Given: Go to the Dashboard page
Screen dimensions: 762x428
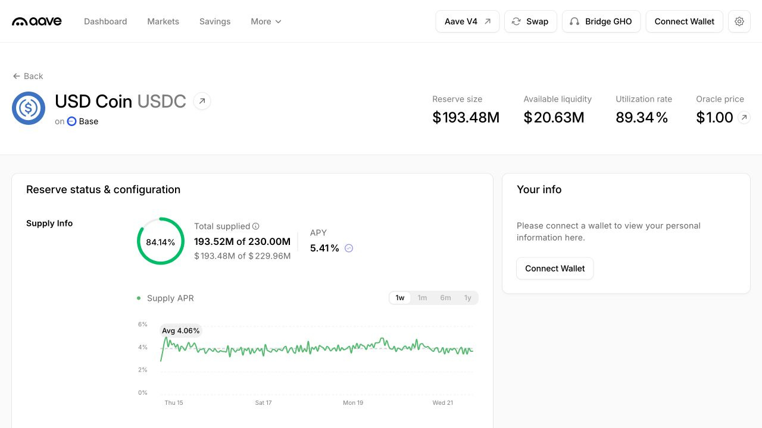Looking at the screenshot, I should [x=105, y=21].
